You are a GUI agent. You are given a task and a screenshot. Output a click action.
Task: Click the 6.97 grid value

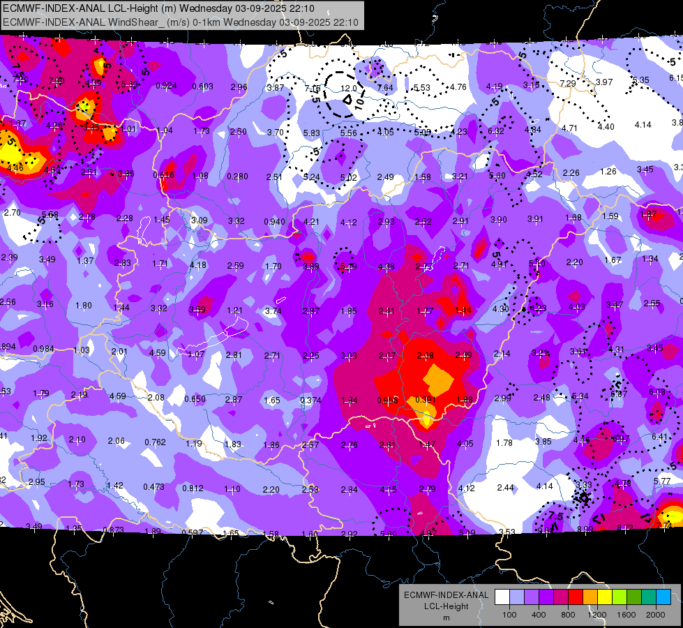(x=620, y=438)
